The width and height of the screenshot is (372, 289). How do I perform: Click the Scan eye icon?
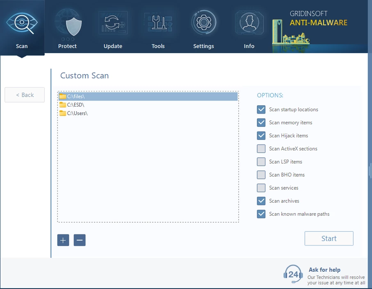click(x=22, y=24)
